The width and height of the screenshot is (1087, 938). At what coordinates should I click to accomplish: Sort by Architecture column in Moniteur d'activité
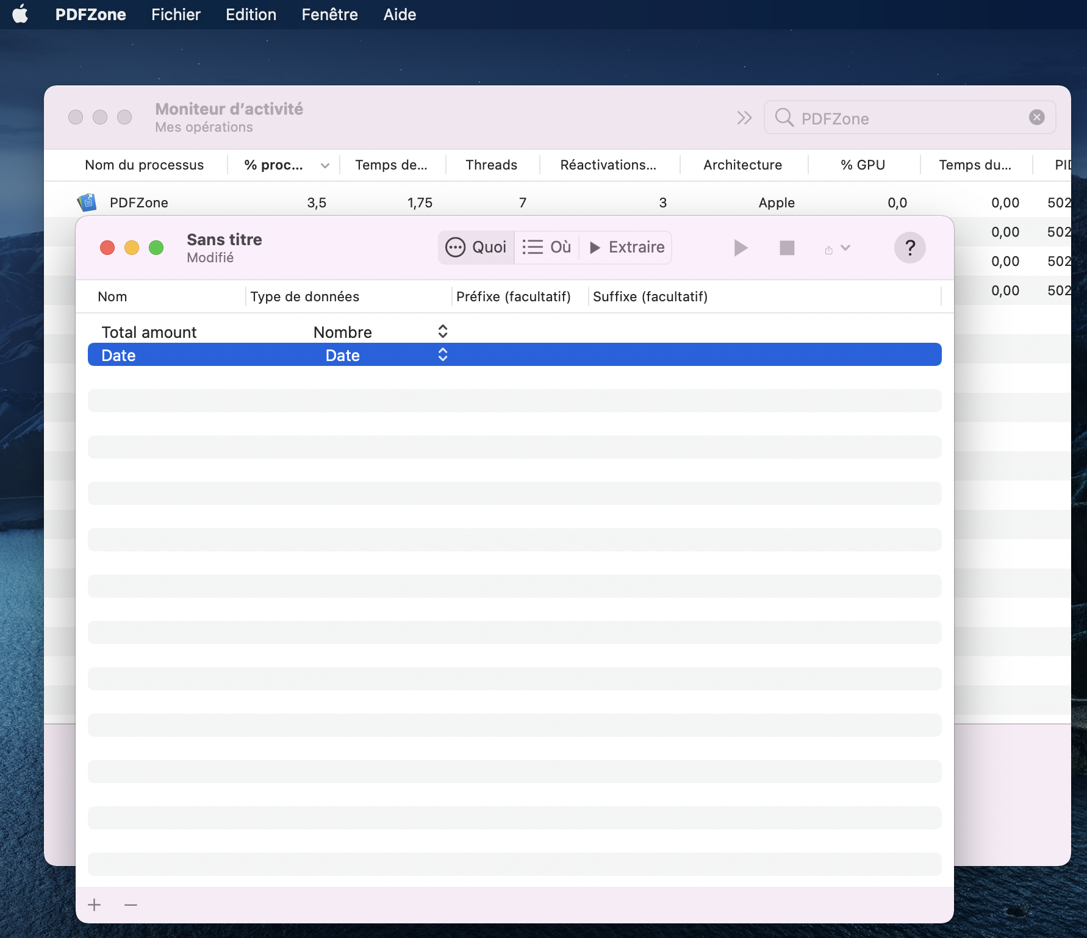tap(743, 165)
